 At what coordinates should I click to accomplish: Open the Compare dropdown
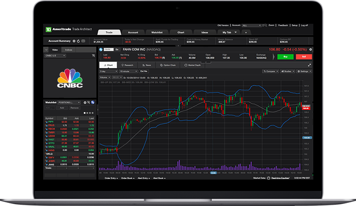[x=271, y=72]
